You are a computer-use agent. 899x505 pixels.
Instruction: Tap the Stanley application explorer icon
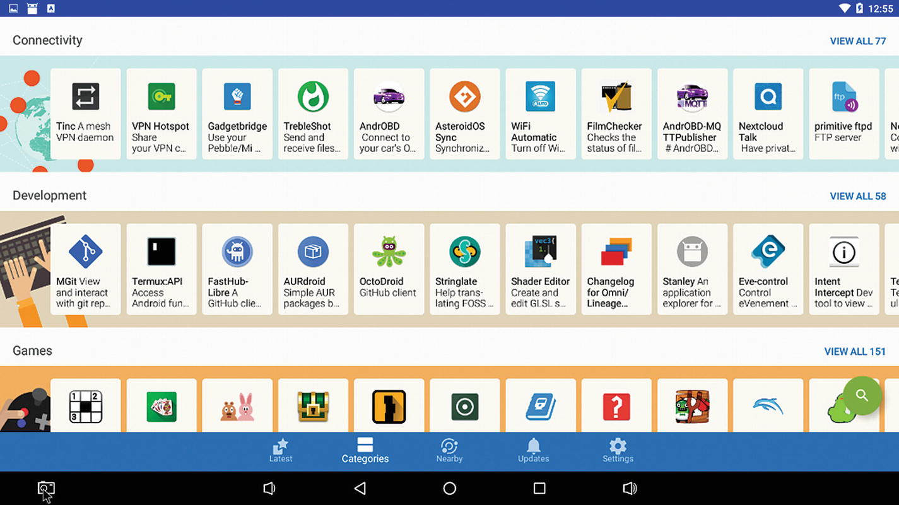(692, 252)
